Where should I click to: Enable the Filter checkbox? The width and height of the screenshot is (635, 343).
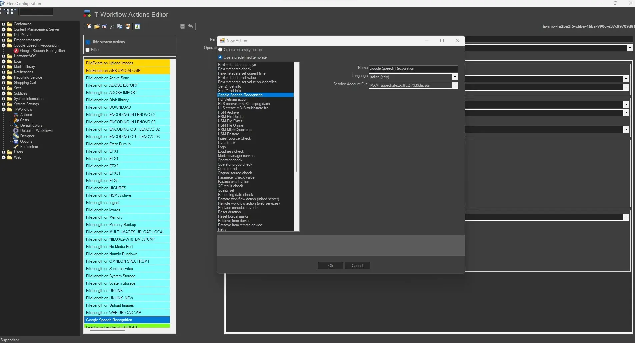pyautogui.click(x=88, y=50)
